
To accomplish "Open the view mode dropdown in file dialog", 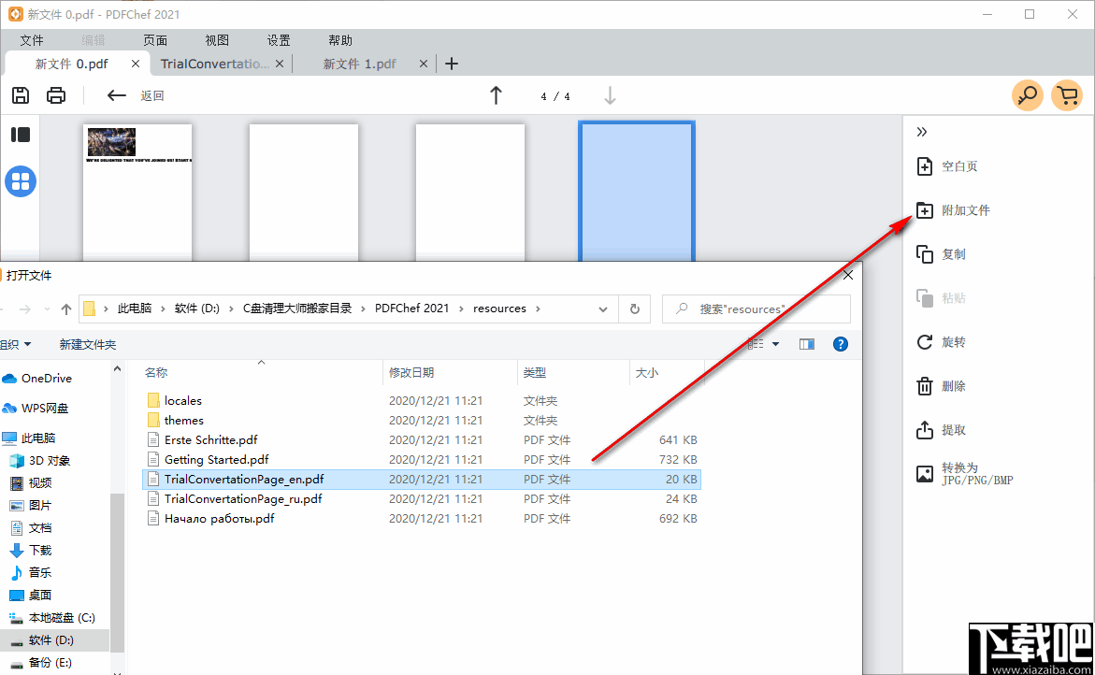I will click(x=767, y=343).
